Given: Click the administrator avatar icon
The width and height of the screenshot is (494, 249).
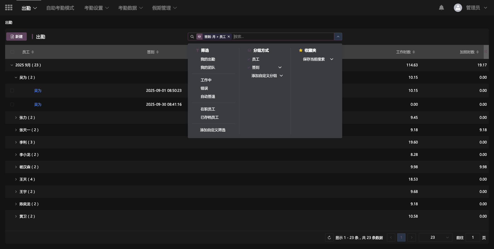Looking at the screenshot, I should pos(458,8).
